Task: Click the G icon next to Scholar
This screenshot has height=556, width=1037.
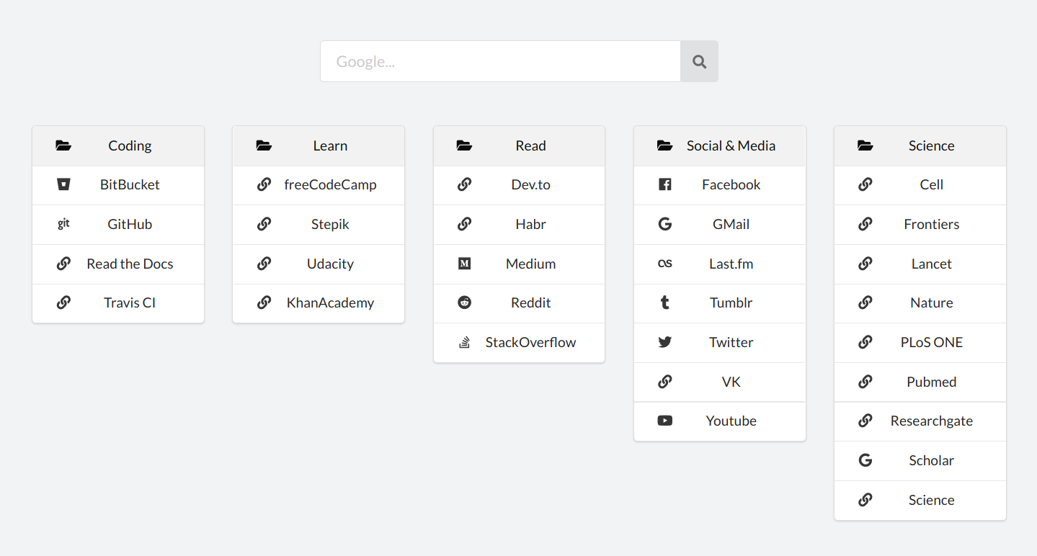Action: point(865,460)
